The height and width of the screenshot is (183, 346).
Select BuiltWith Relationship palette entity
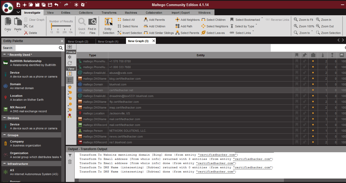pos(31,63)
